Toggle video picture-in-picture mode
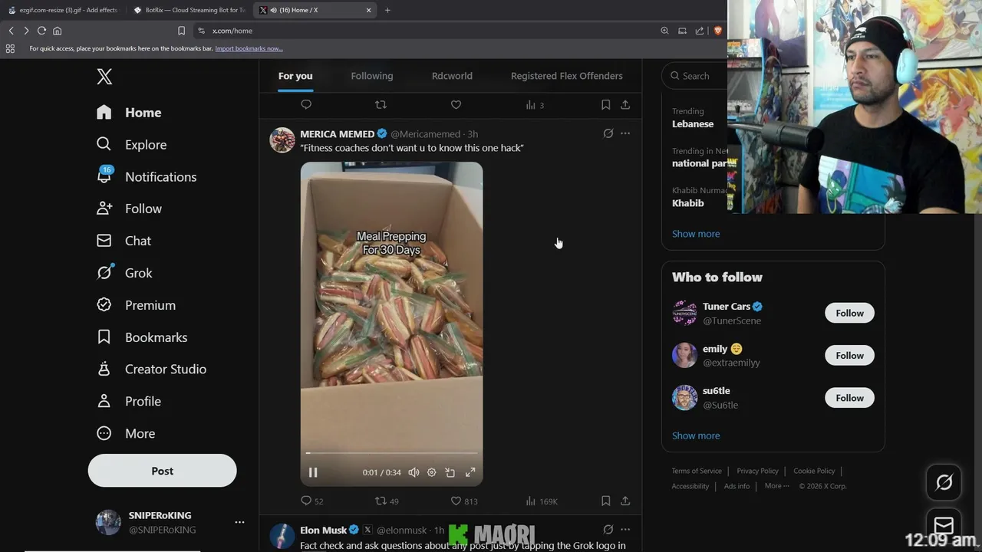The width and height of the screenshot is (982, 552). 450,472
